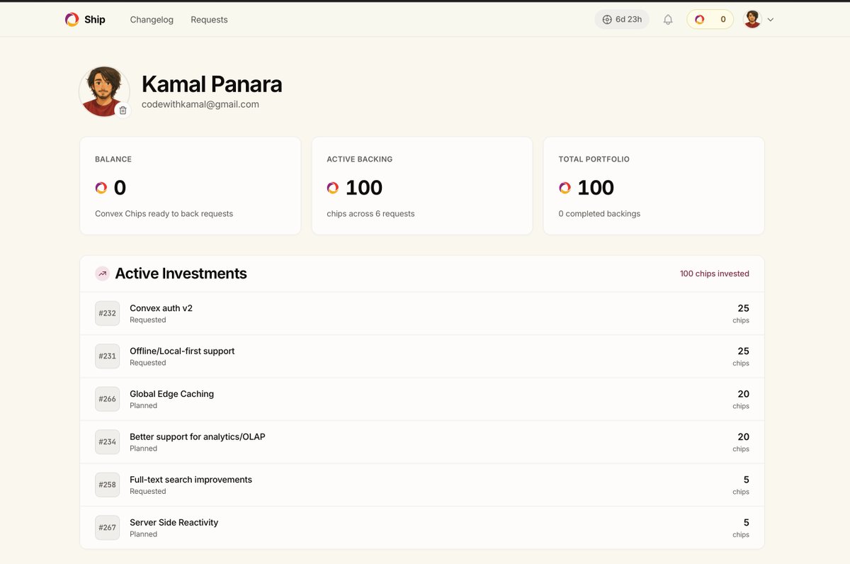
Task: Open the Offline/Local-first support request
Action: [422, 356]
